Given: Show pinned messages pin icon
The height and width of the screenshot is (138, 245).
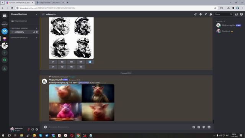Looking at the screenshot, I should pos(206,14).
